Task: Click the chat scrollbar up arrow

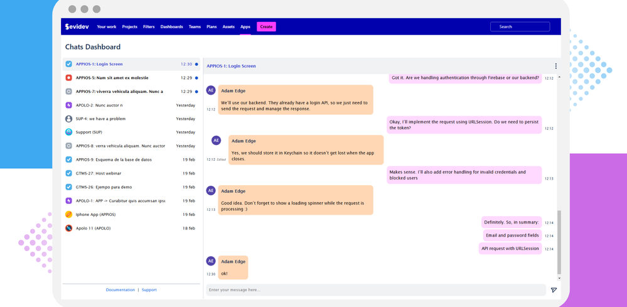Action: point(559,77)
